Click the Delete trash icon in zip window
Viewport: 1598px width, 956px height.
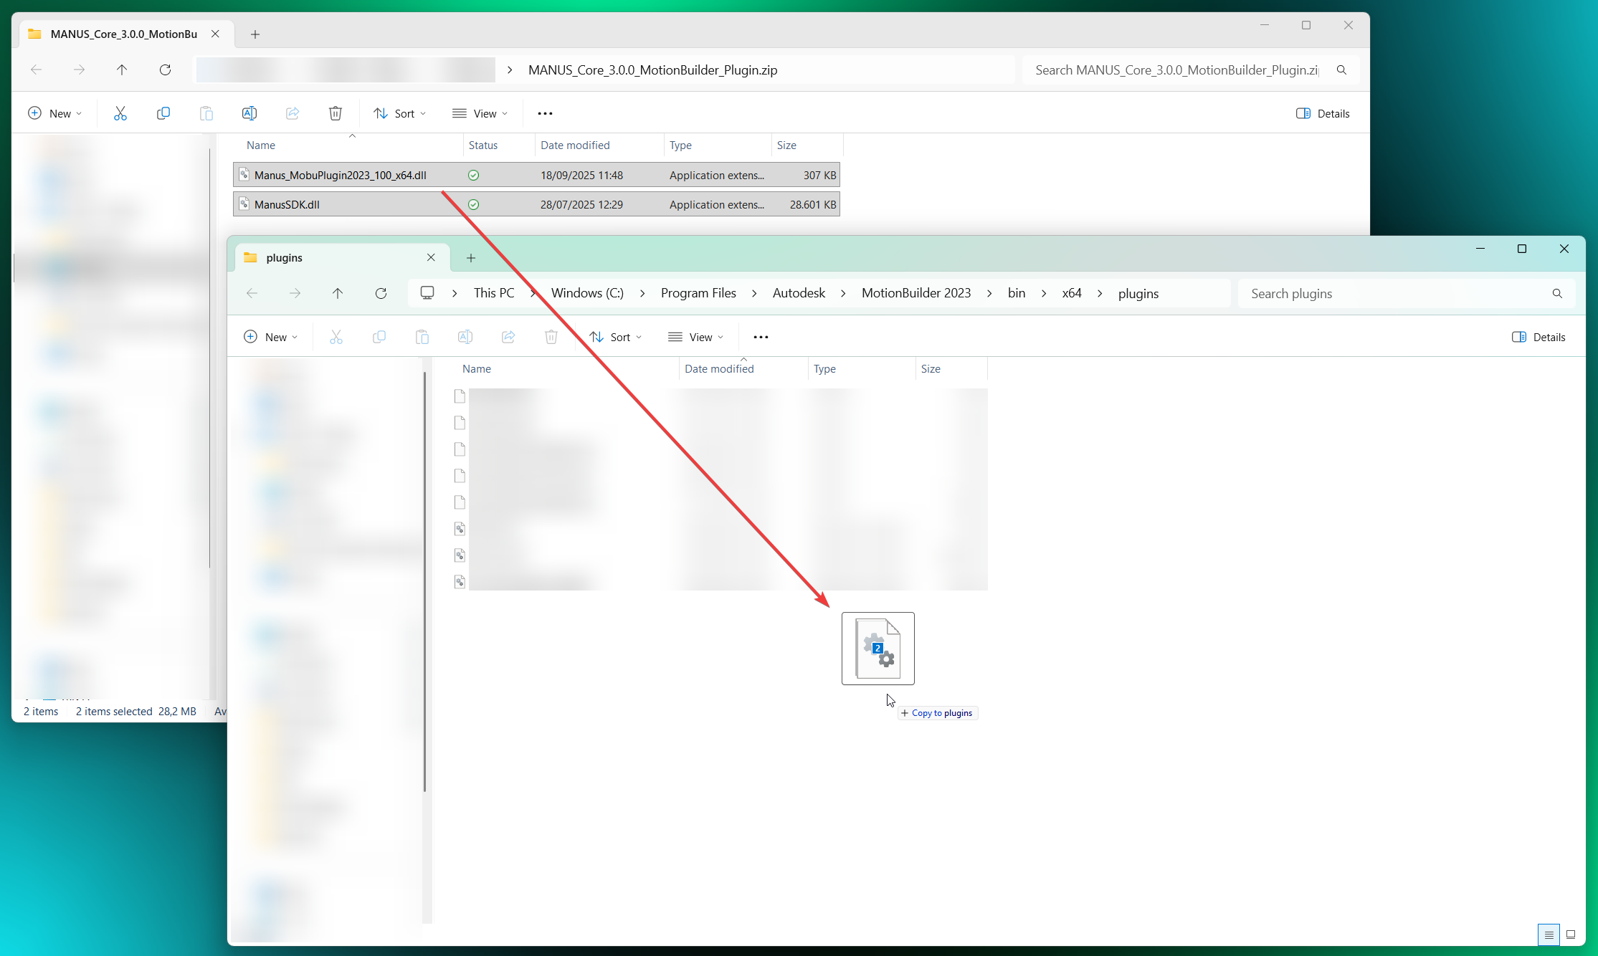[x=335, y=113]
